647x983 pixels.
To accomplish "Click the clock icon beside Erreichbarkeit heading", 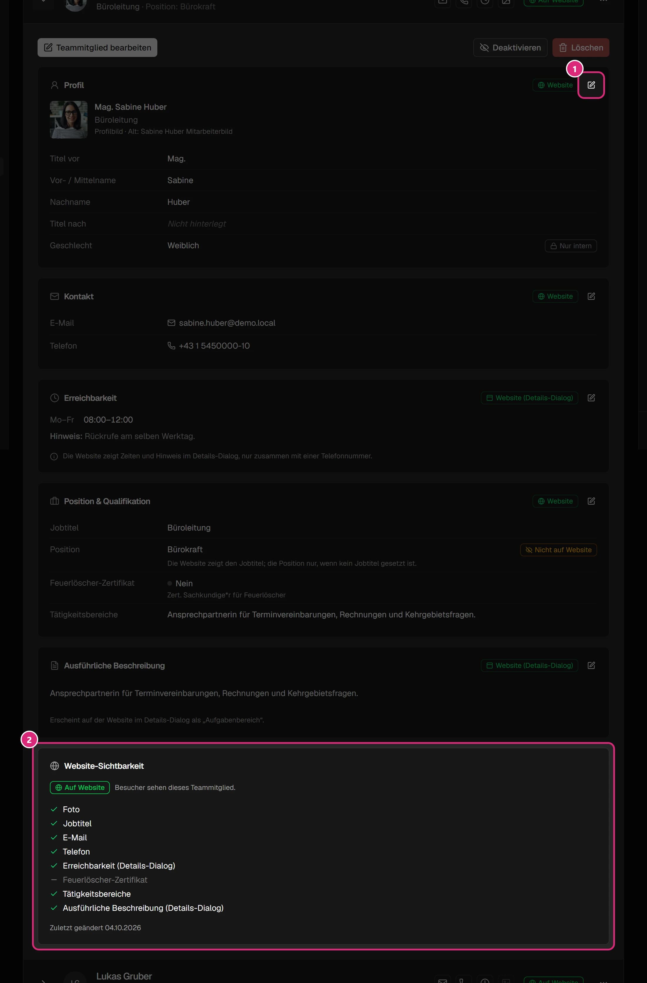I will [x=55, y=398].
